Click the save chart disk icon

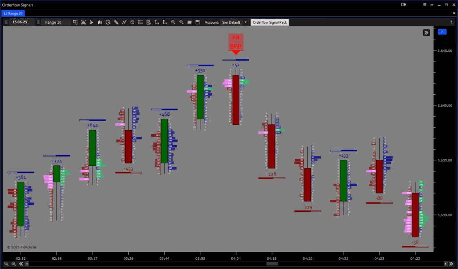point(197,22)
